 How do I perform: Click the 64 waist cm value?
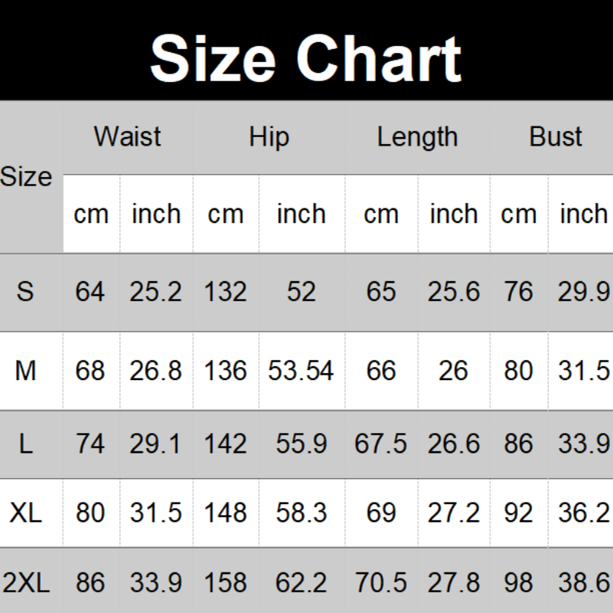coord(90,292)
